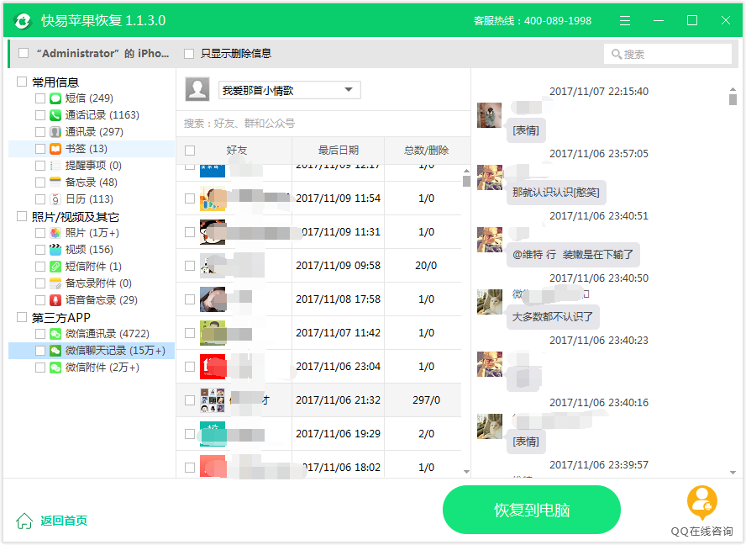Click the 短信 green message icon
Screen dimensions: 746x545
pyautogui.click(x=55, y=98)
